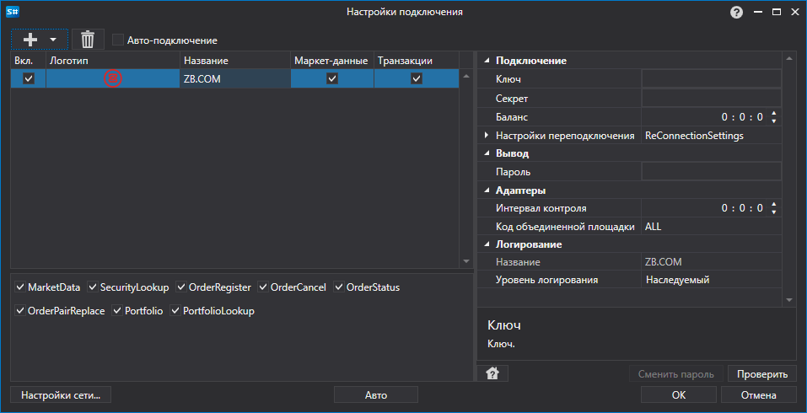807x413 pixels.
Task: Collapse the Подключение section
Action: (x=487, y=61)
